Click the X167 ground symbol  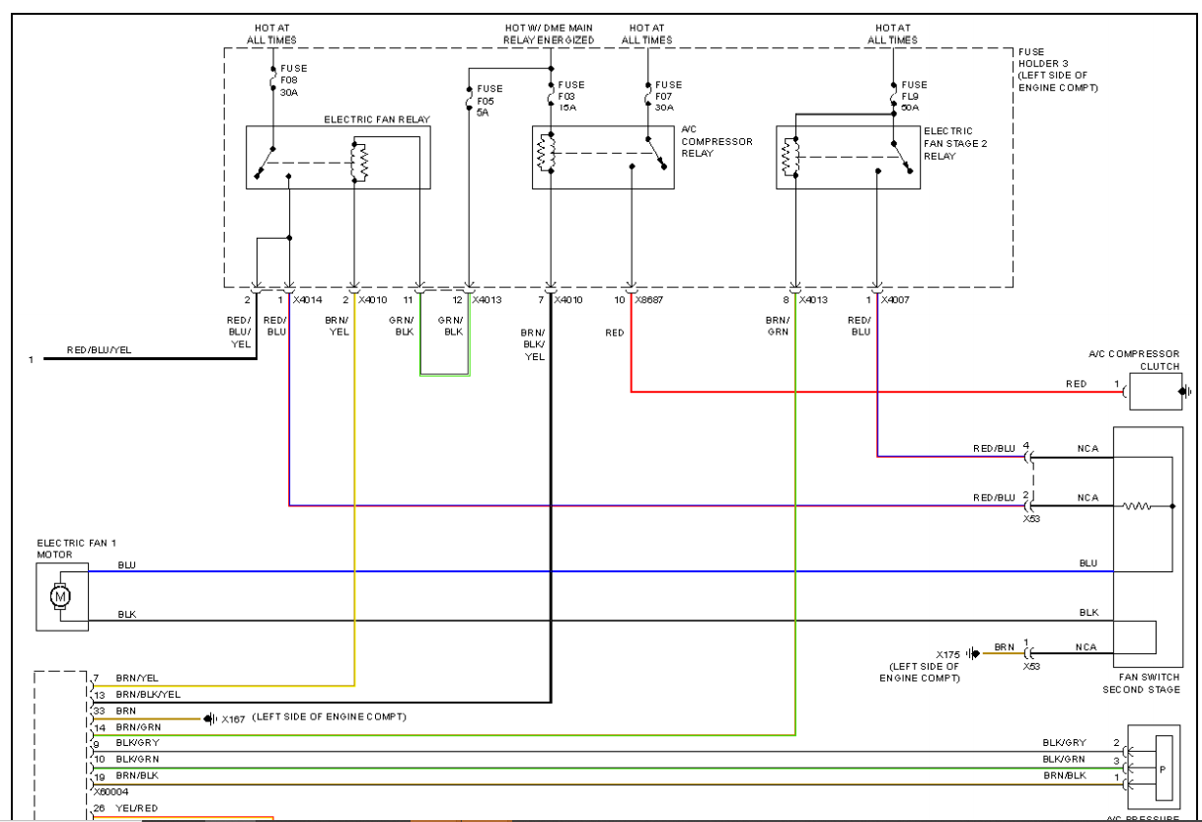208,718
